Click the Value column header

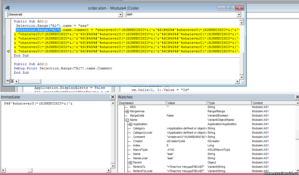point(186,103)
